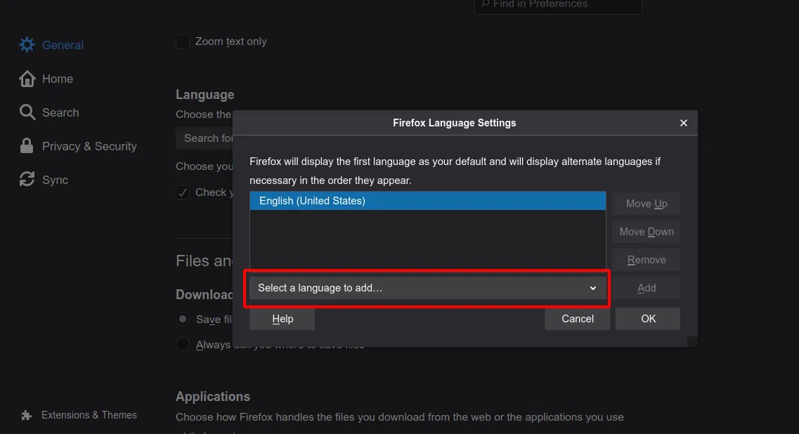Click the Home house icon
Image resolution: width=799 pixels, height=434 pixels.
click(27, 79)
